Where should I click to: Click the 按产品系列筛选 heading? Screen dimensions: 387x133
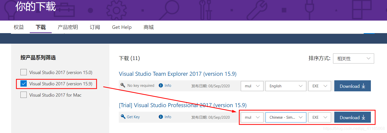coord(38,57)
